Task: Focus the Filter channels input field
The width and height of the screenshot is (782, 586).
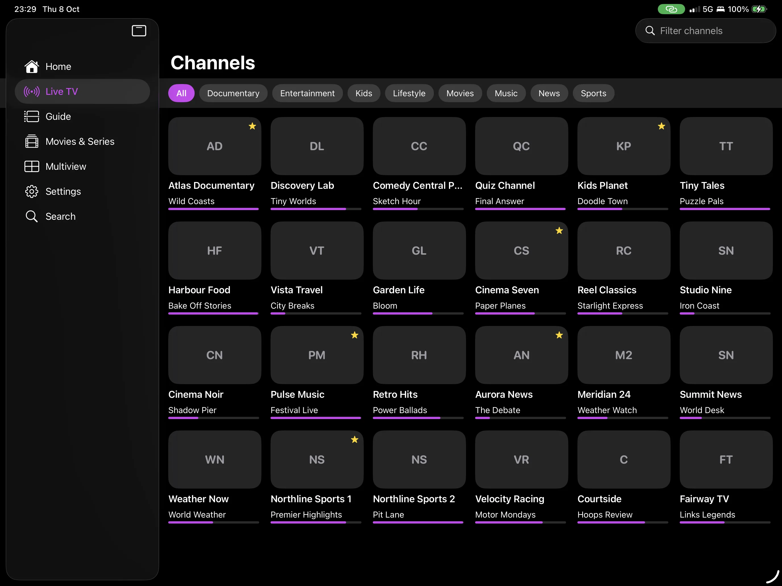Action: click(x=705, y=31)
